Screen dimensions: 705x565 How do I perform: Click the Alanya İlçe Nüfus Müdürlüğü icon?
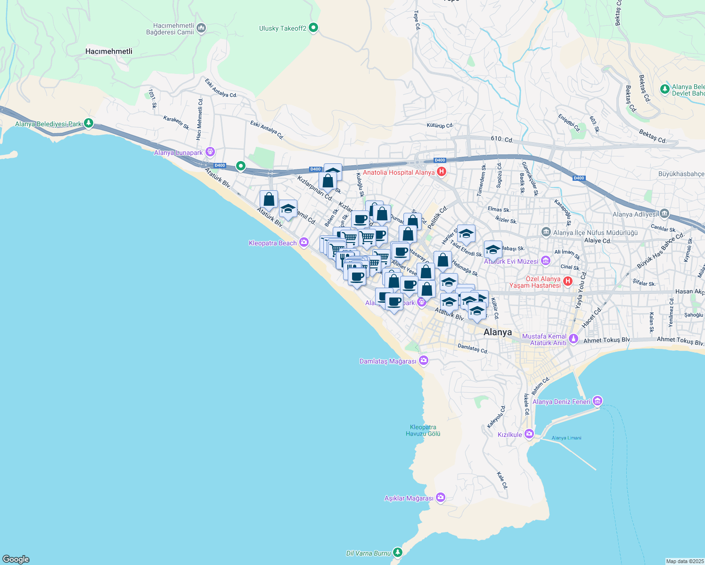546,232
